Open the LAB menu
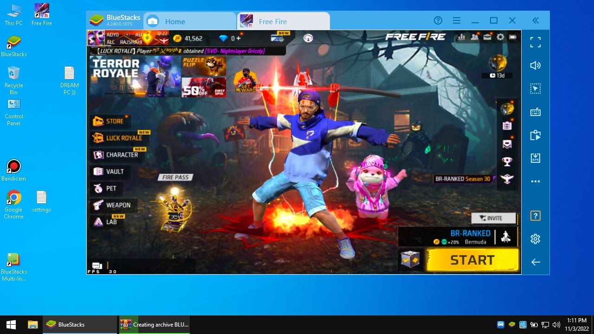594x334 pixels. [x=106, y=222]
